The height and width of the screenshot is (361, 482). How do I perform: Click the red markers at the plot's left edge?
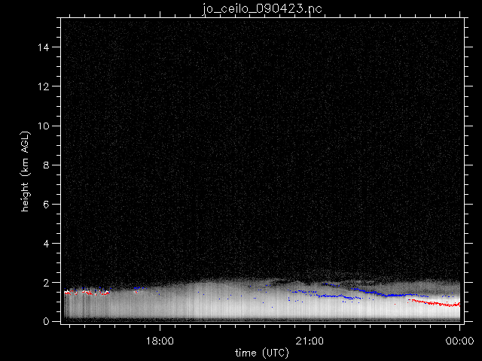(72, 292)
